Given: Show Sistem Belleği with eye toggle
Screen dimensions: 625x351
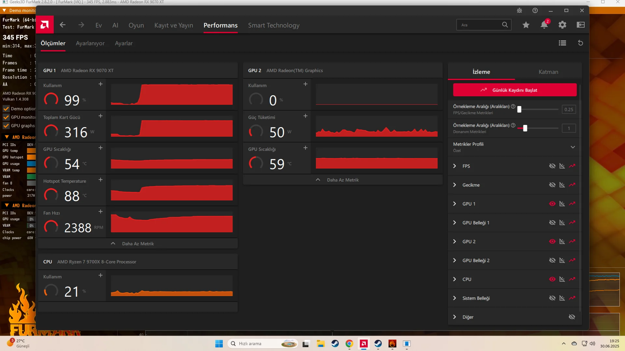Looking at the screenshot, I should click(x=552, y=298).
